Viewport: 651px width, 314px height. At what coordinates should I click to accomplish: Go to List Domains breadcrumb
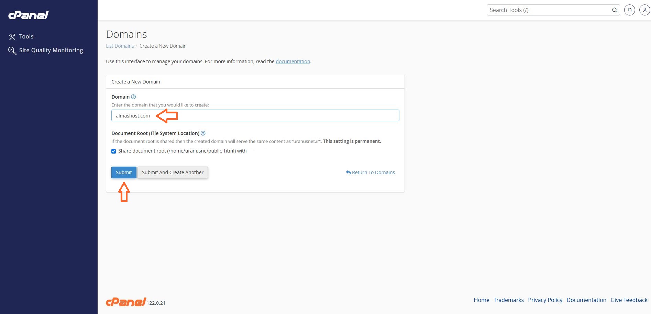[120, 46]
